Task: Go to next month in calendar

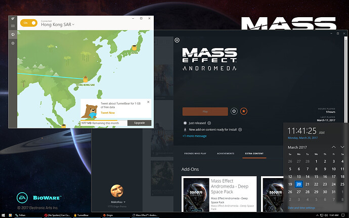Action: tap(342, 147)
